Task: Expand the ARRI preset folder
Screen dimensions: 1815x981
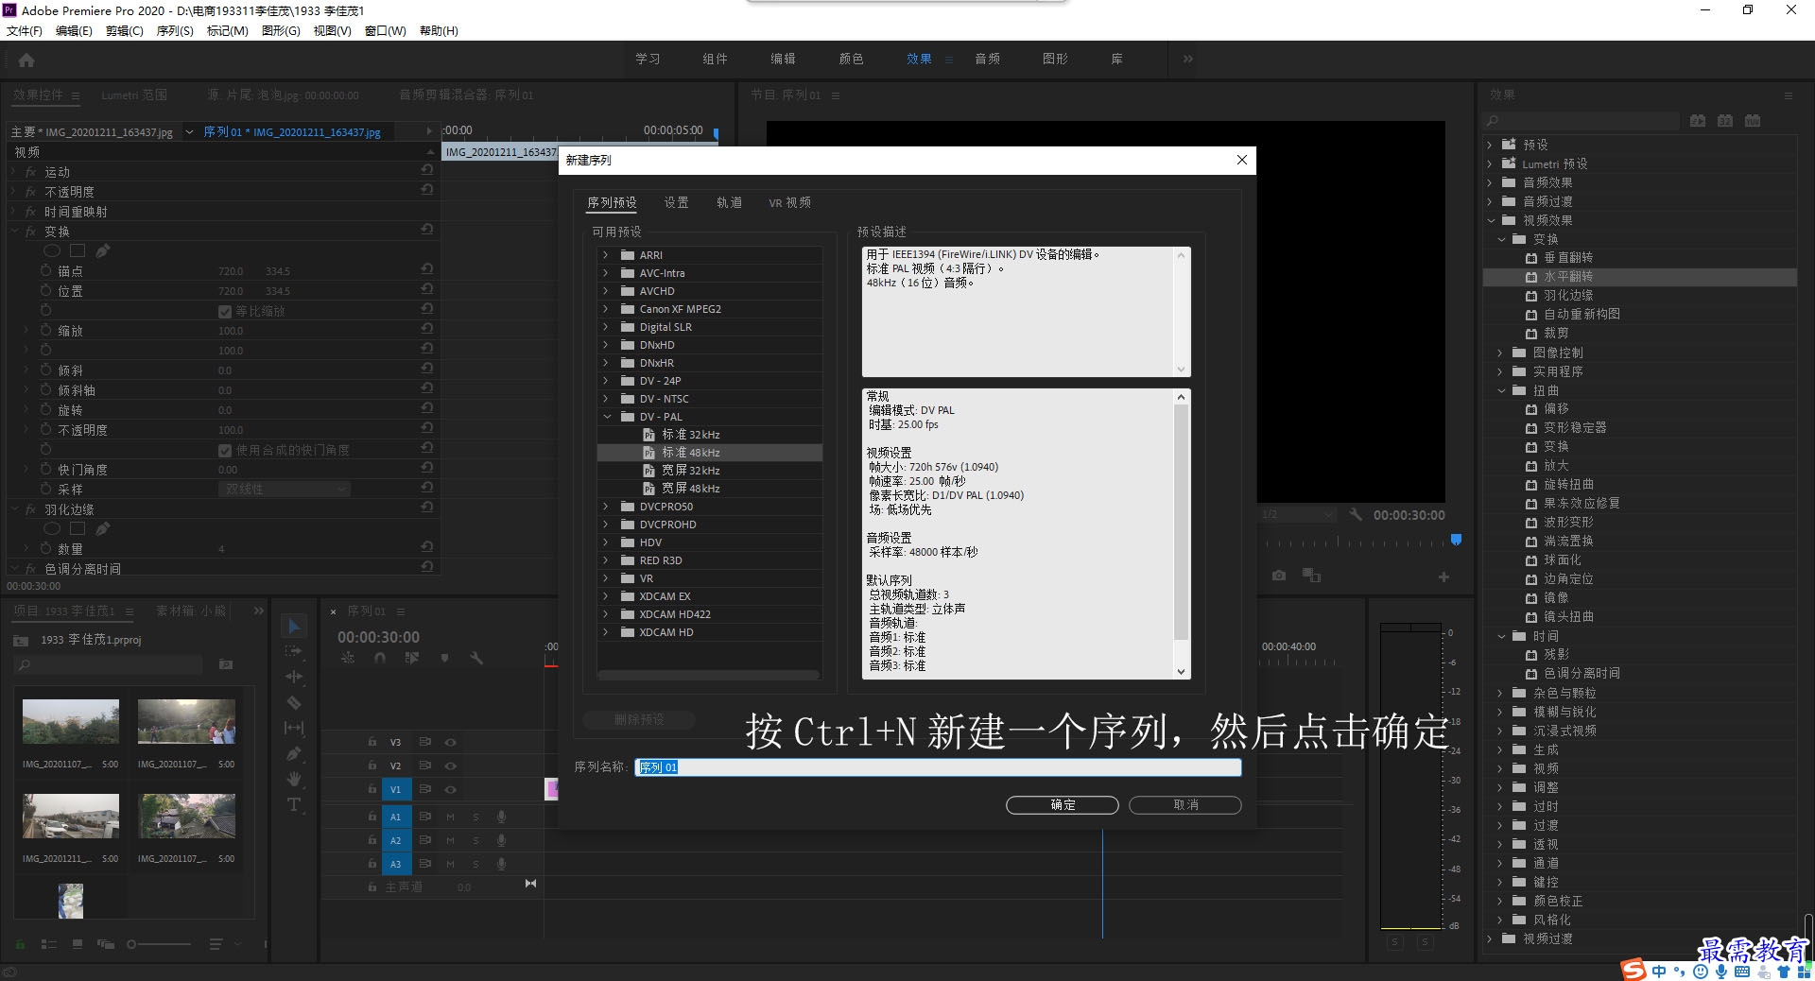Action: [x=606, y=255]
